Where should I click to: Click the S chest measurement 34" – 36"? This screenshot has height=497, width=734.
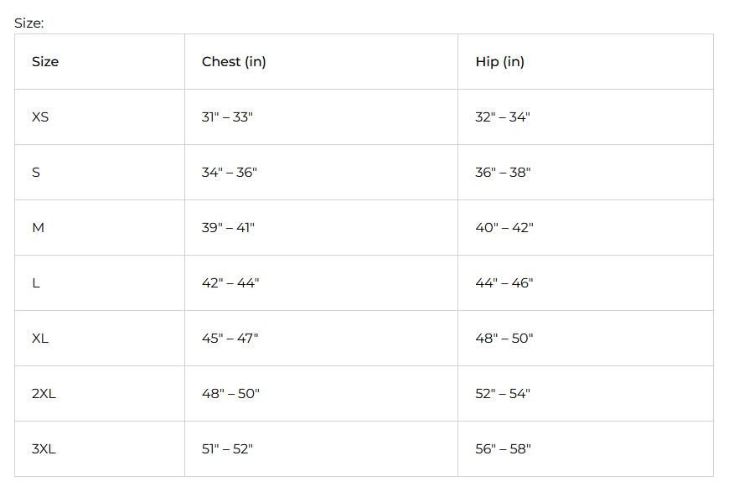click(x=230, y=173)
